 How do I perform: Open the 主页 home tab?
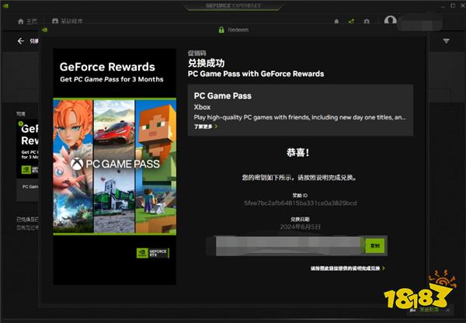27,22
